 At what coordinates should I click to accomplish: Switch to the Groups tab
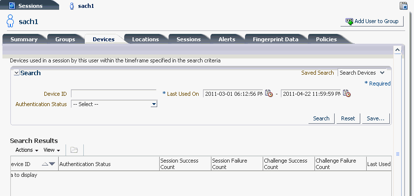click(x=65, y=39)
